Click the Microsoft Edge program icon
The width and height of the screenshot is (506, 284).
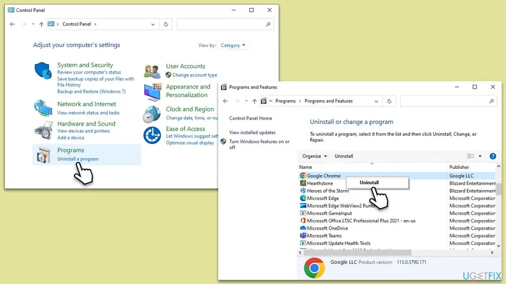click(x=302, y=198)
